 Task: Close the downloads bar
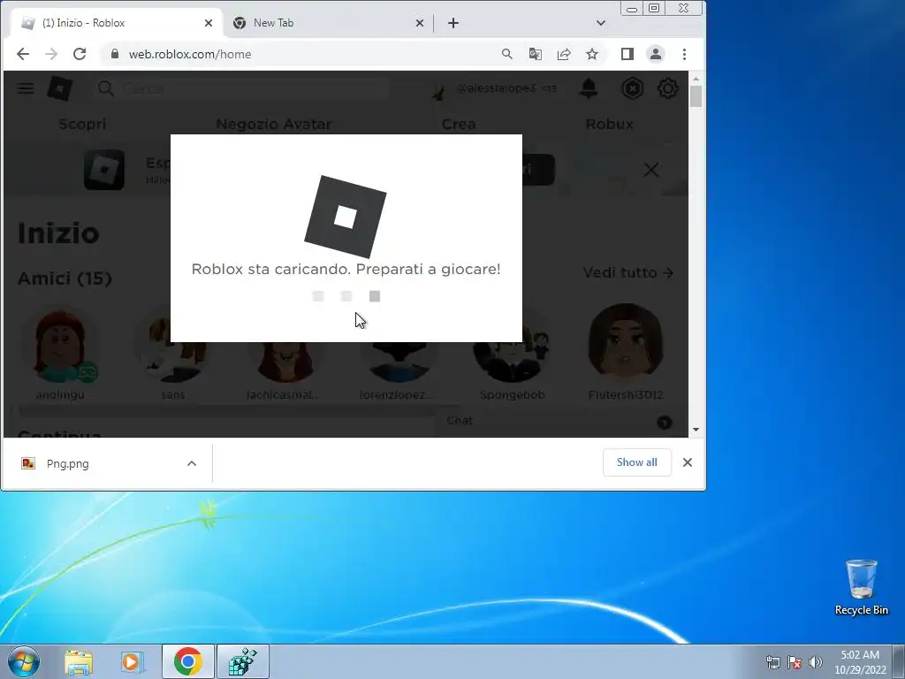(688, 462)
